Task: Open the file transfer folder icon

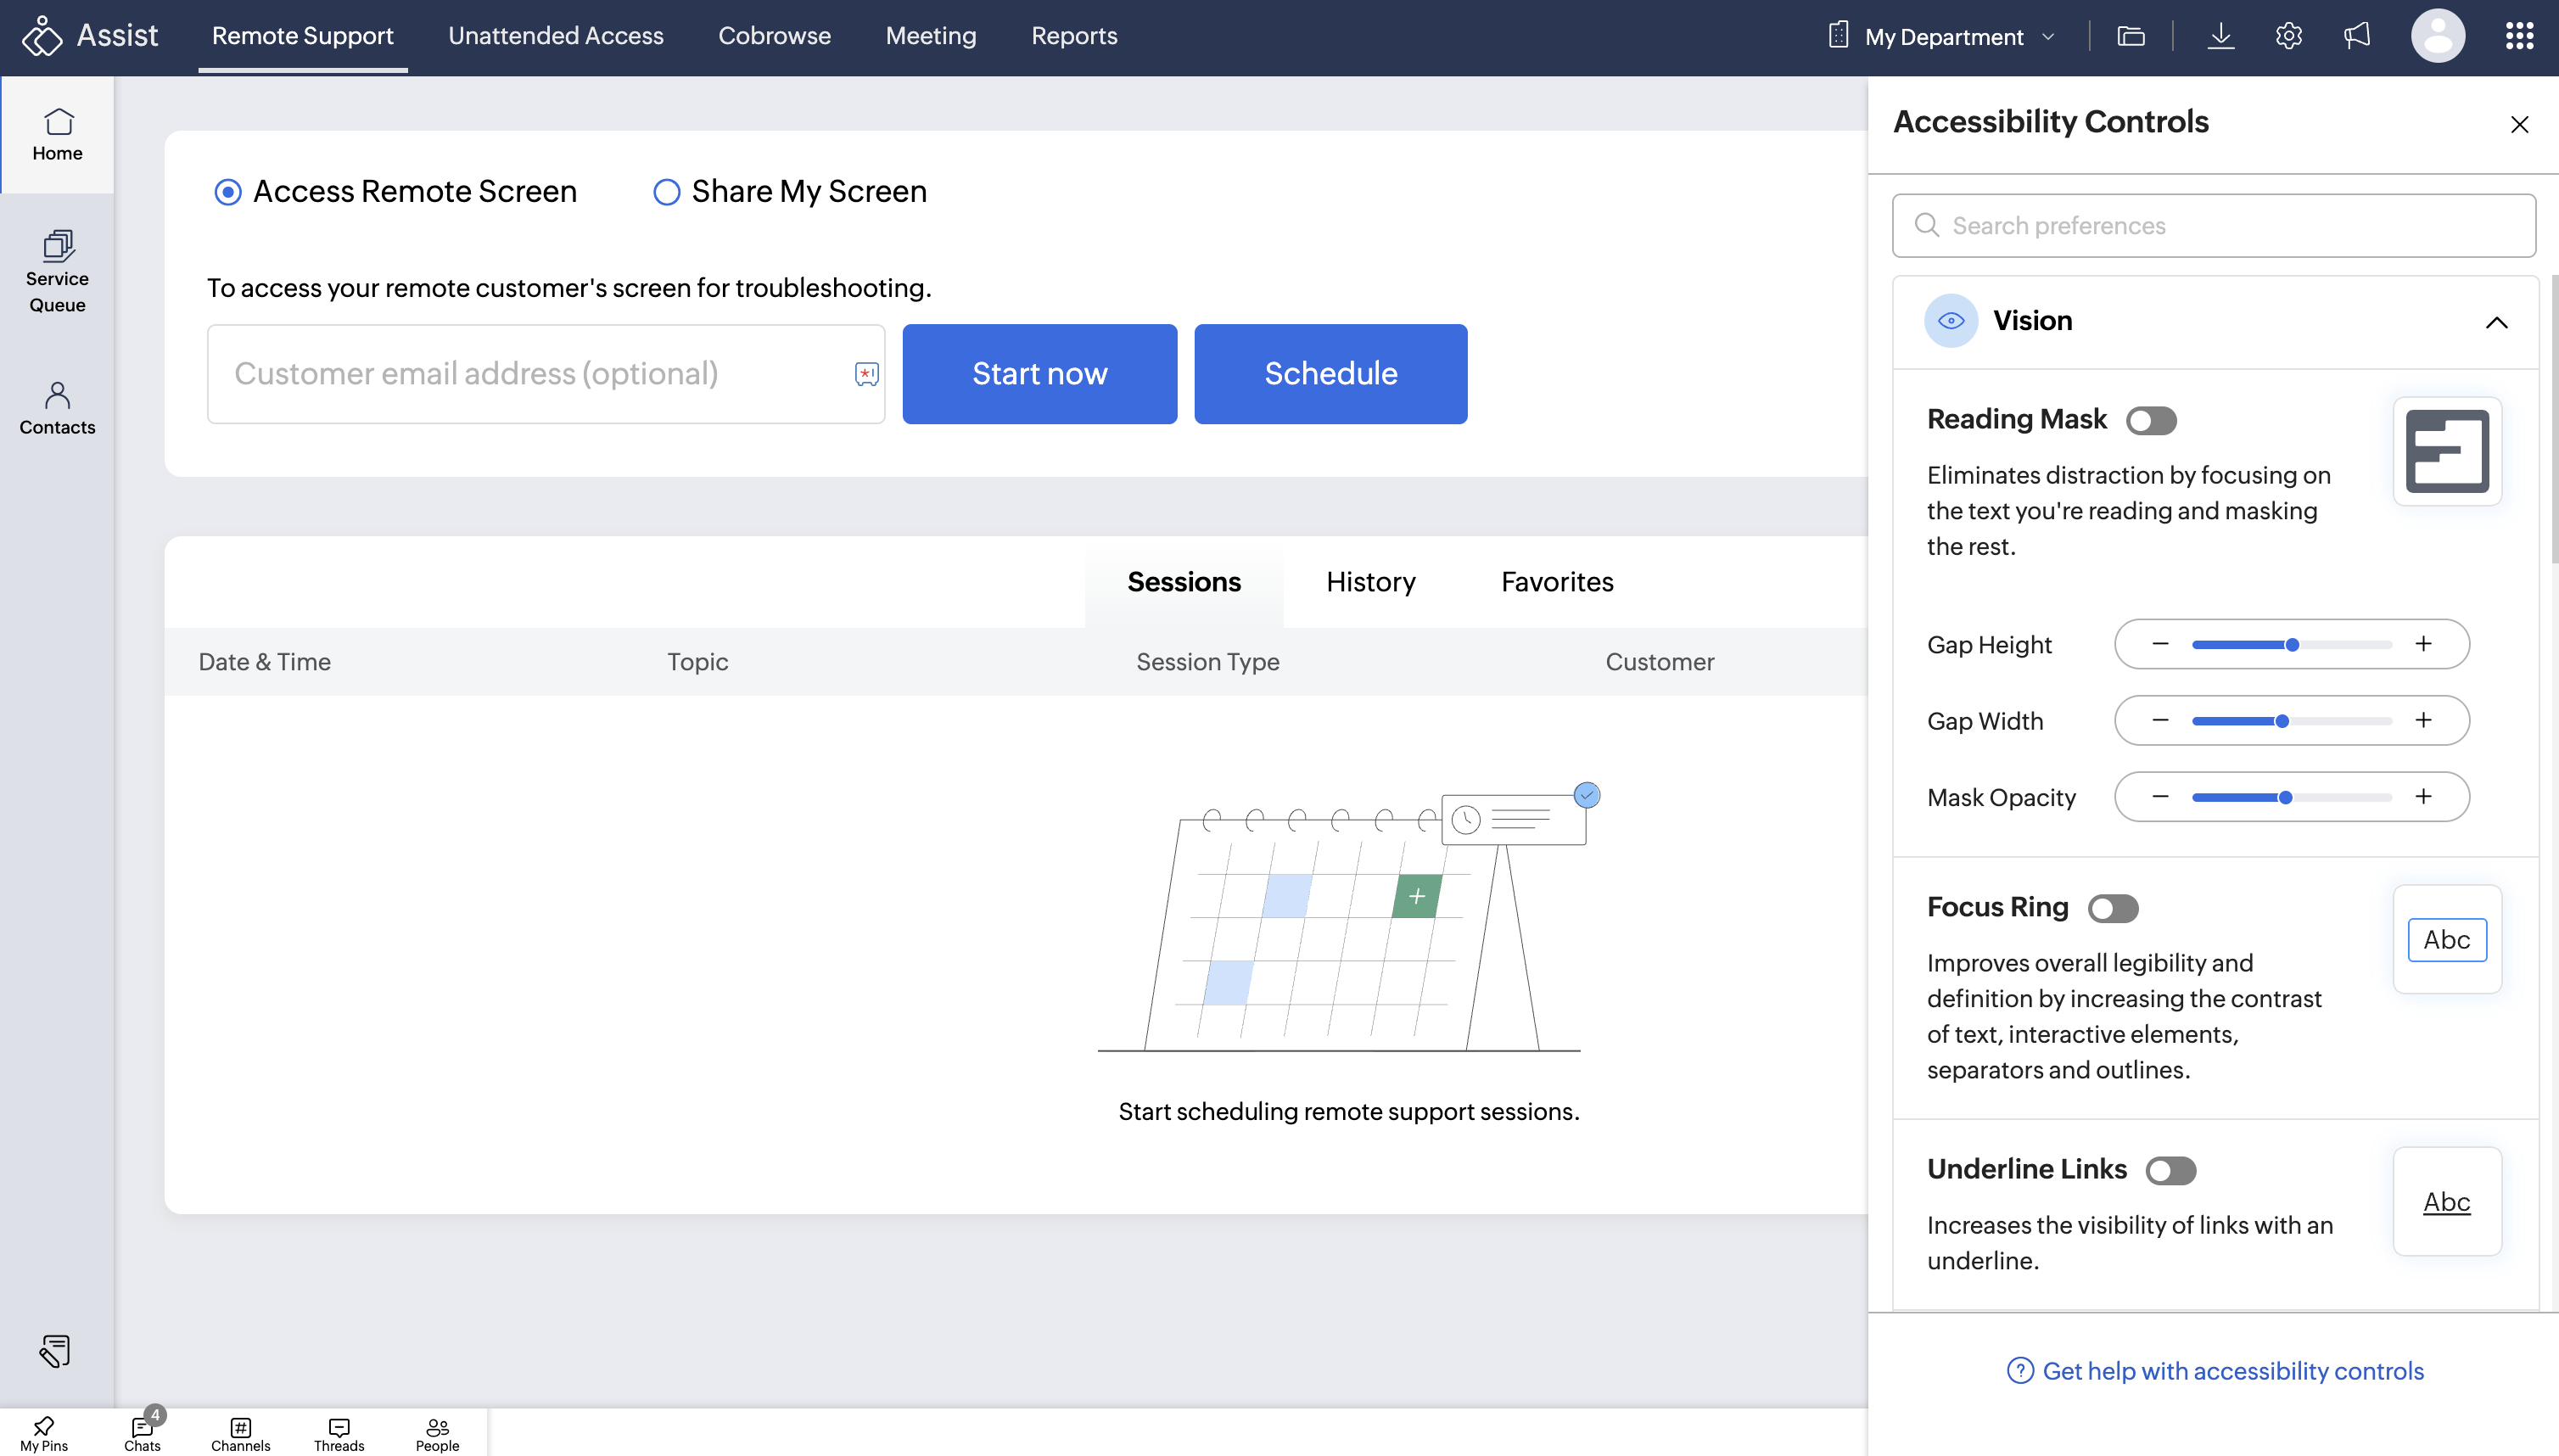Action: click(x=2131, y=36)
